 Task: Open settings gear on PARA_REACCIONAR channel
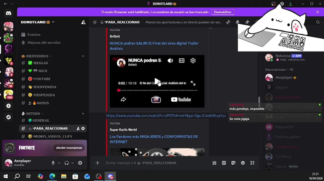tap(83, 128)
